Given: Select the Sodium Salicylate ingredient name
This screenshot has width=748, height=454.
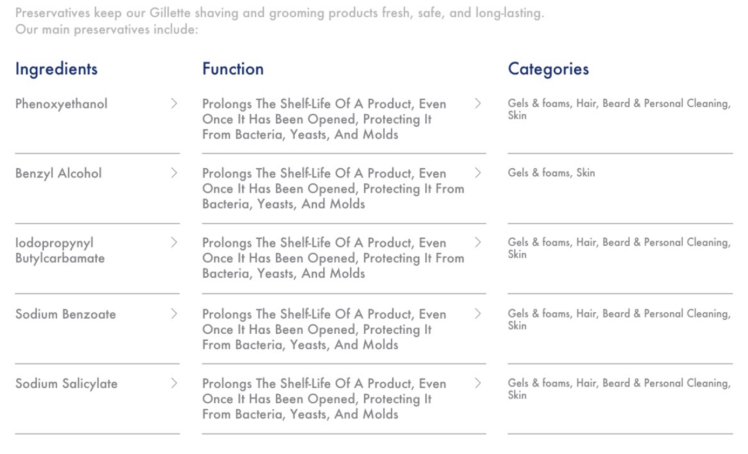Looking at the screenshot, I should tap(66, 384).
